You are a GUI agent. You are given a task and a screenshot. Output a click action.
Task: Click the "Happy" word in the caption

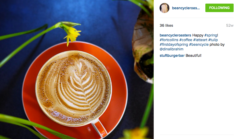(x=198, y=35)
